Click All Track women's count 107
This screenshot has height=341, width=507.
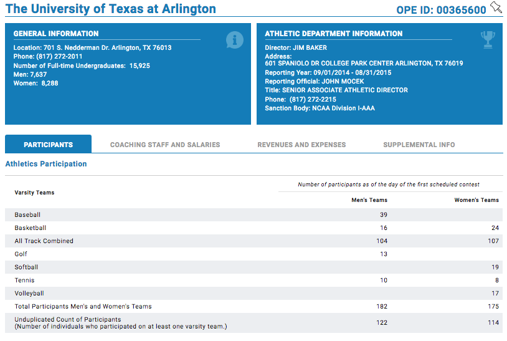pyautogui.click(x=493, y=241)
